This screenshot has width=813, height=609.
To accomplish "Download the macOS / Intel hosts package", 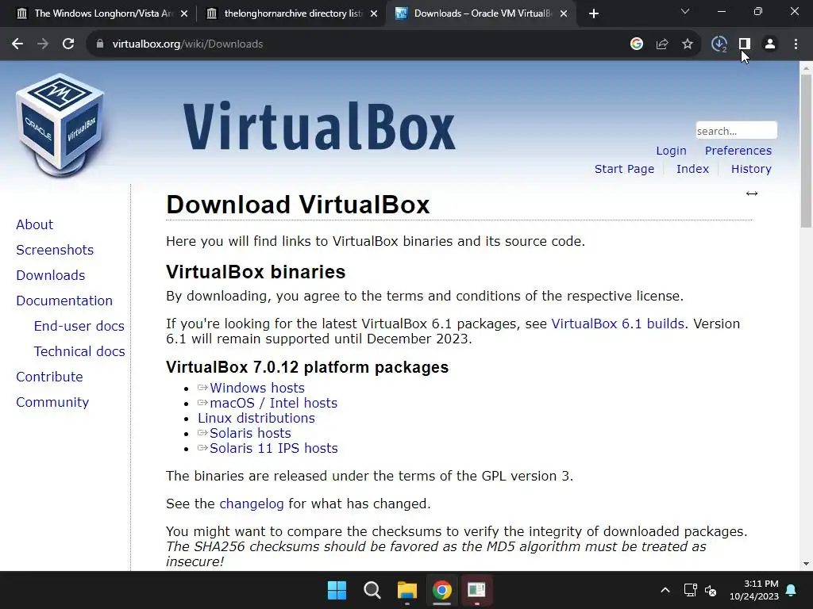I will pos(273,403).
